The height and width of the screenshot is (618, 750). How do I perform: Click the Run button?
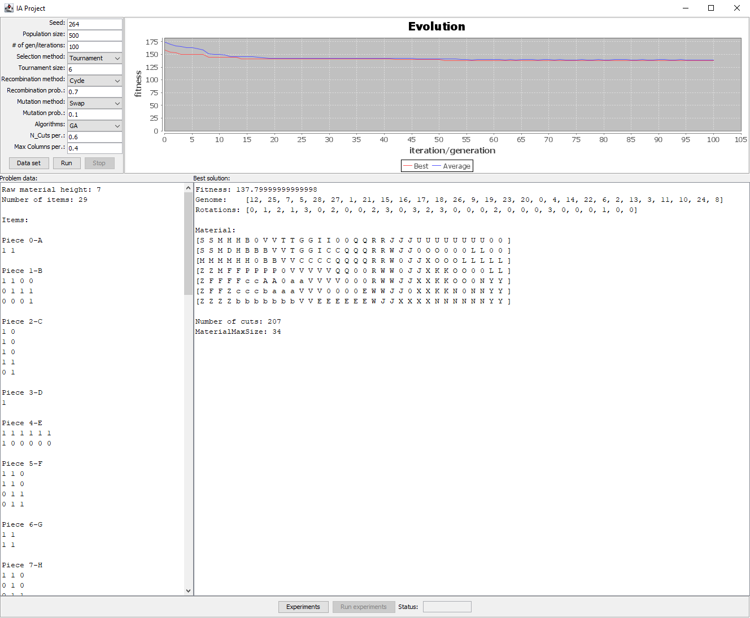pyautogui.click(x=67, y=163)
